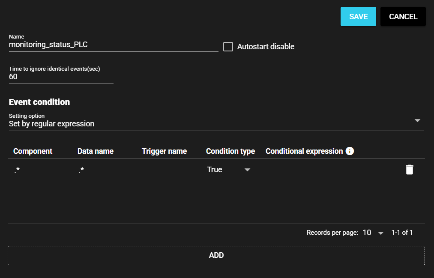
Task: Click the Conditional expression column header
Action: click(x=304, y=151)
